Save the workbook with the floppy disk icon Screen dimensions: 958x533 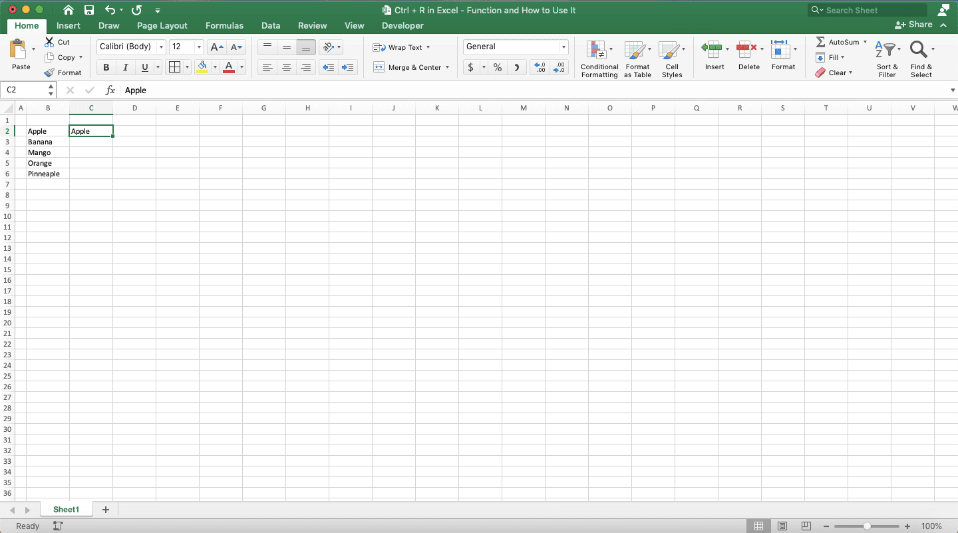89,10
